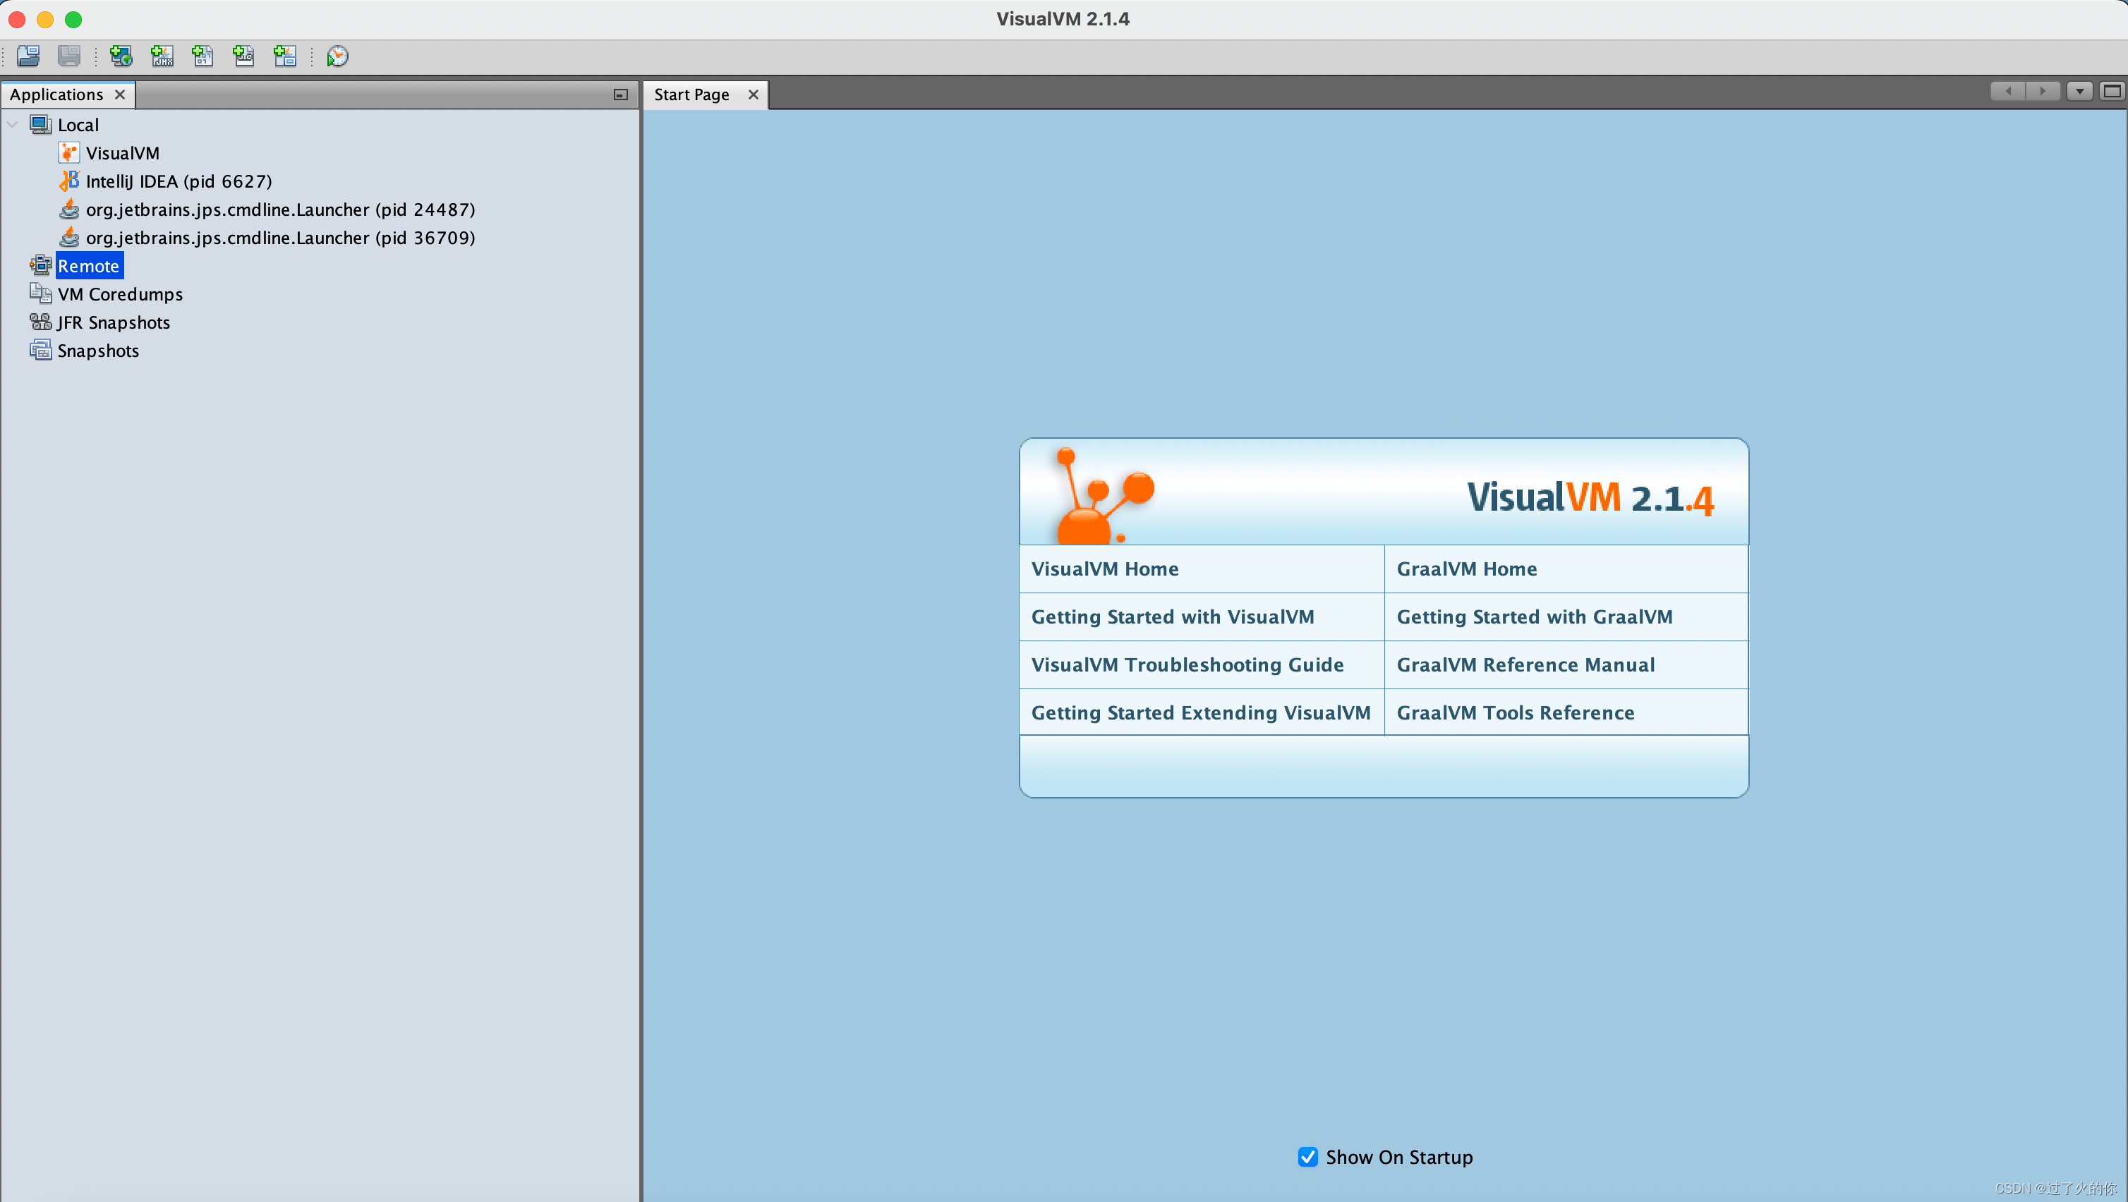The image size is (2128, 1202).
Task: Switch to the Start Page tab
Action: point(691,95)
